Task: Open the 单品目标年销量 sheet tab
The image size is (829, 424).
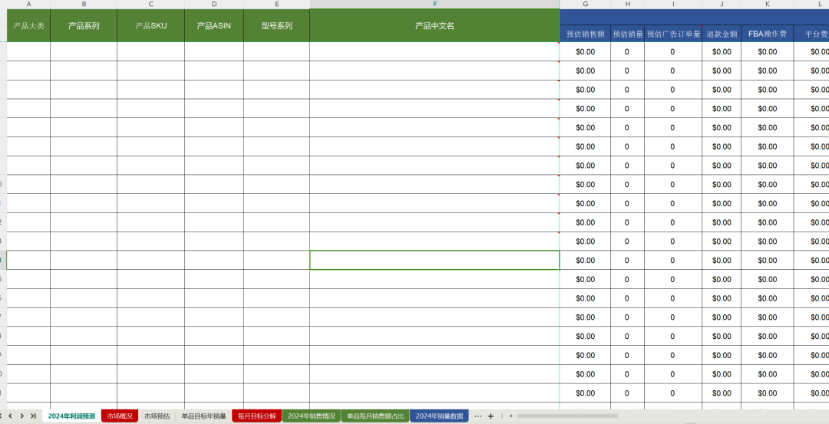Action: 203,416
